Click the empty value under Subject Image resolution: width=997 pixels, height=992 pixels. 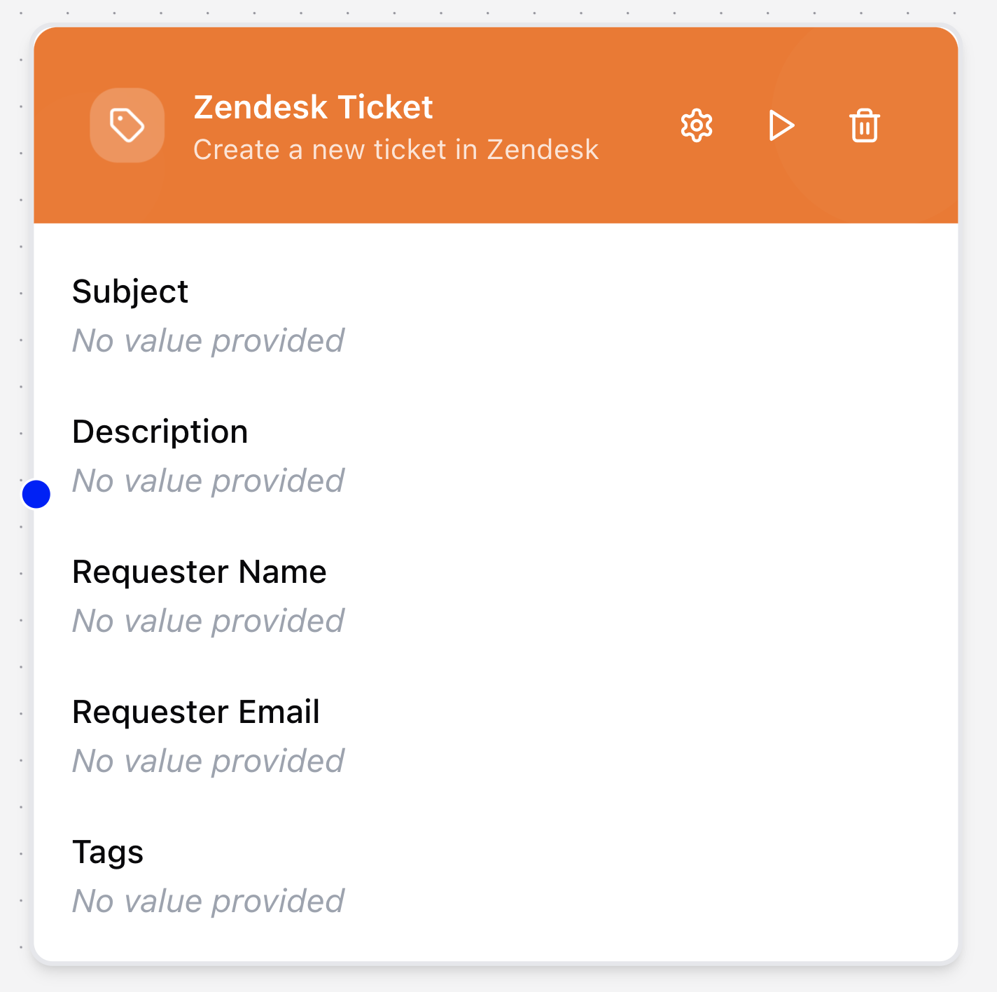pos(209,341)
